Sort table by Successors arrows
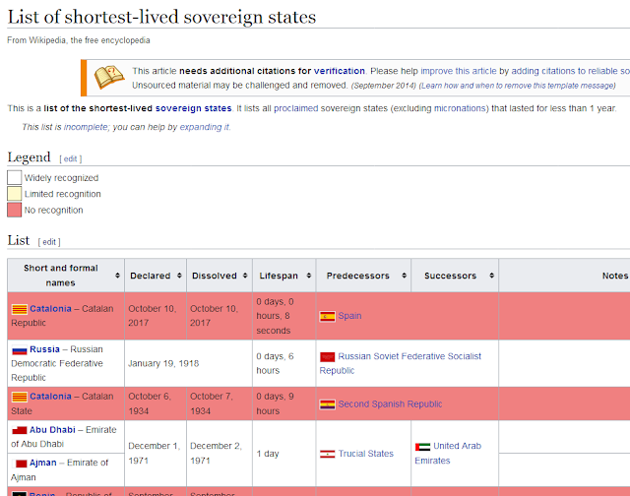The width and height of the screenshot is (630, 496). pos(491,276)
